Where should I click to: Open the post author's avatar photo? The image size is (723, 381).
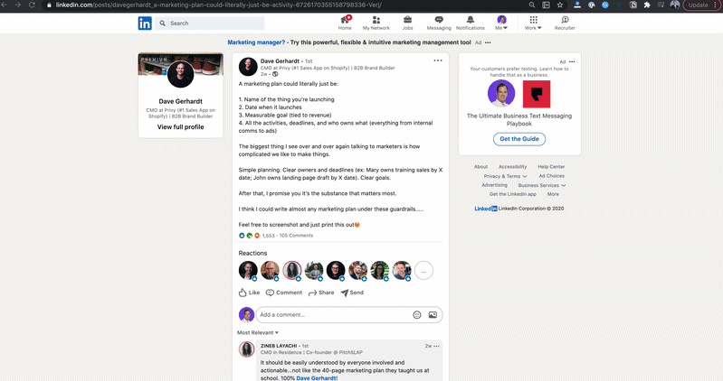tap(248, 67)
